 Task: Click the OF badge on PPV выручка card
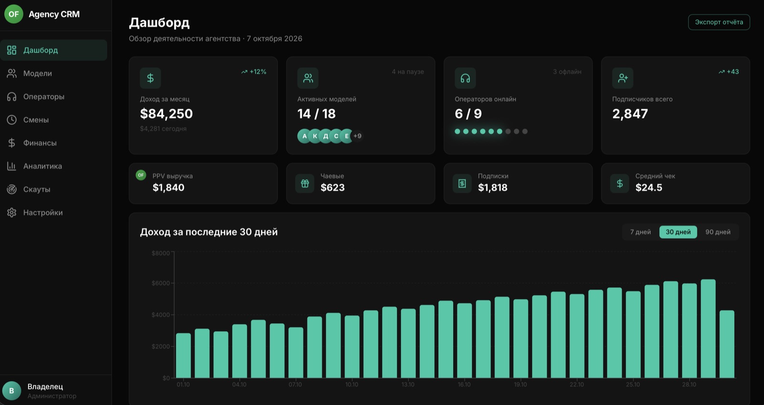coord(141,175)
